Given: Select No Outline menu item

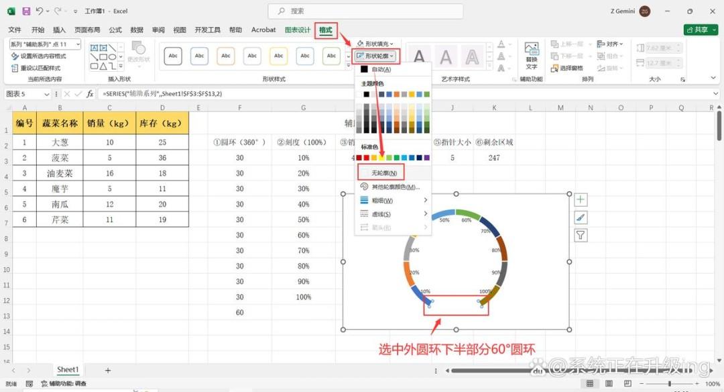Looking at the screenshot, I should coord(381,173).
